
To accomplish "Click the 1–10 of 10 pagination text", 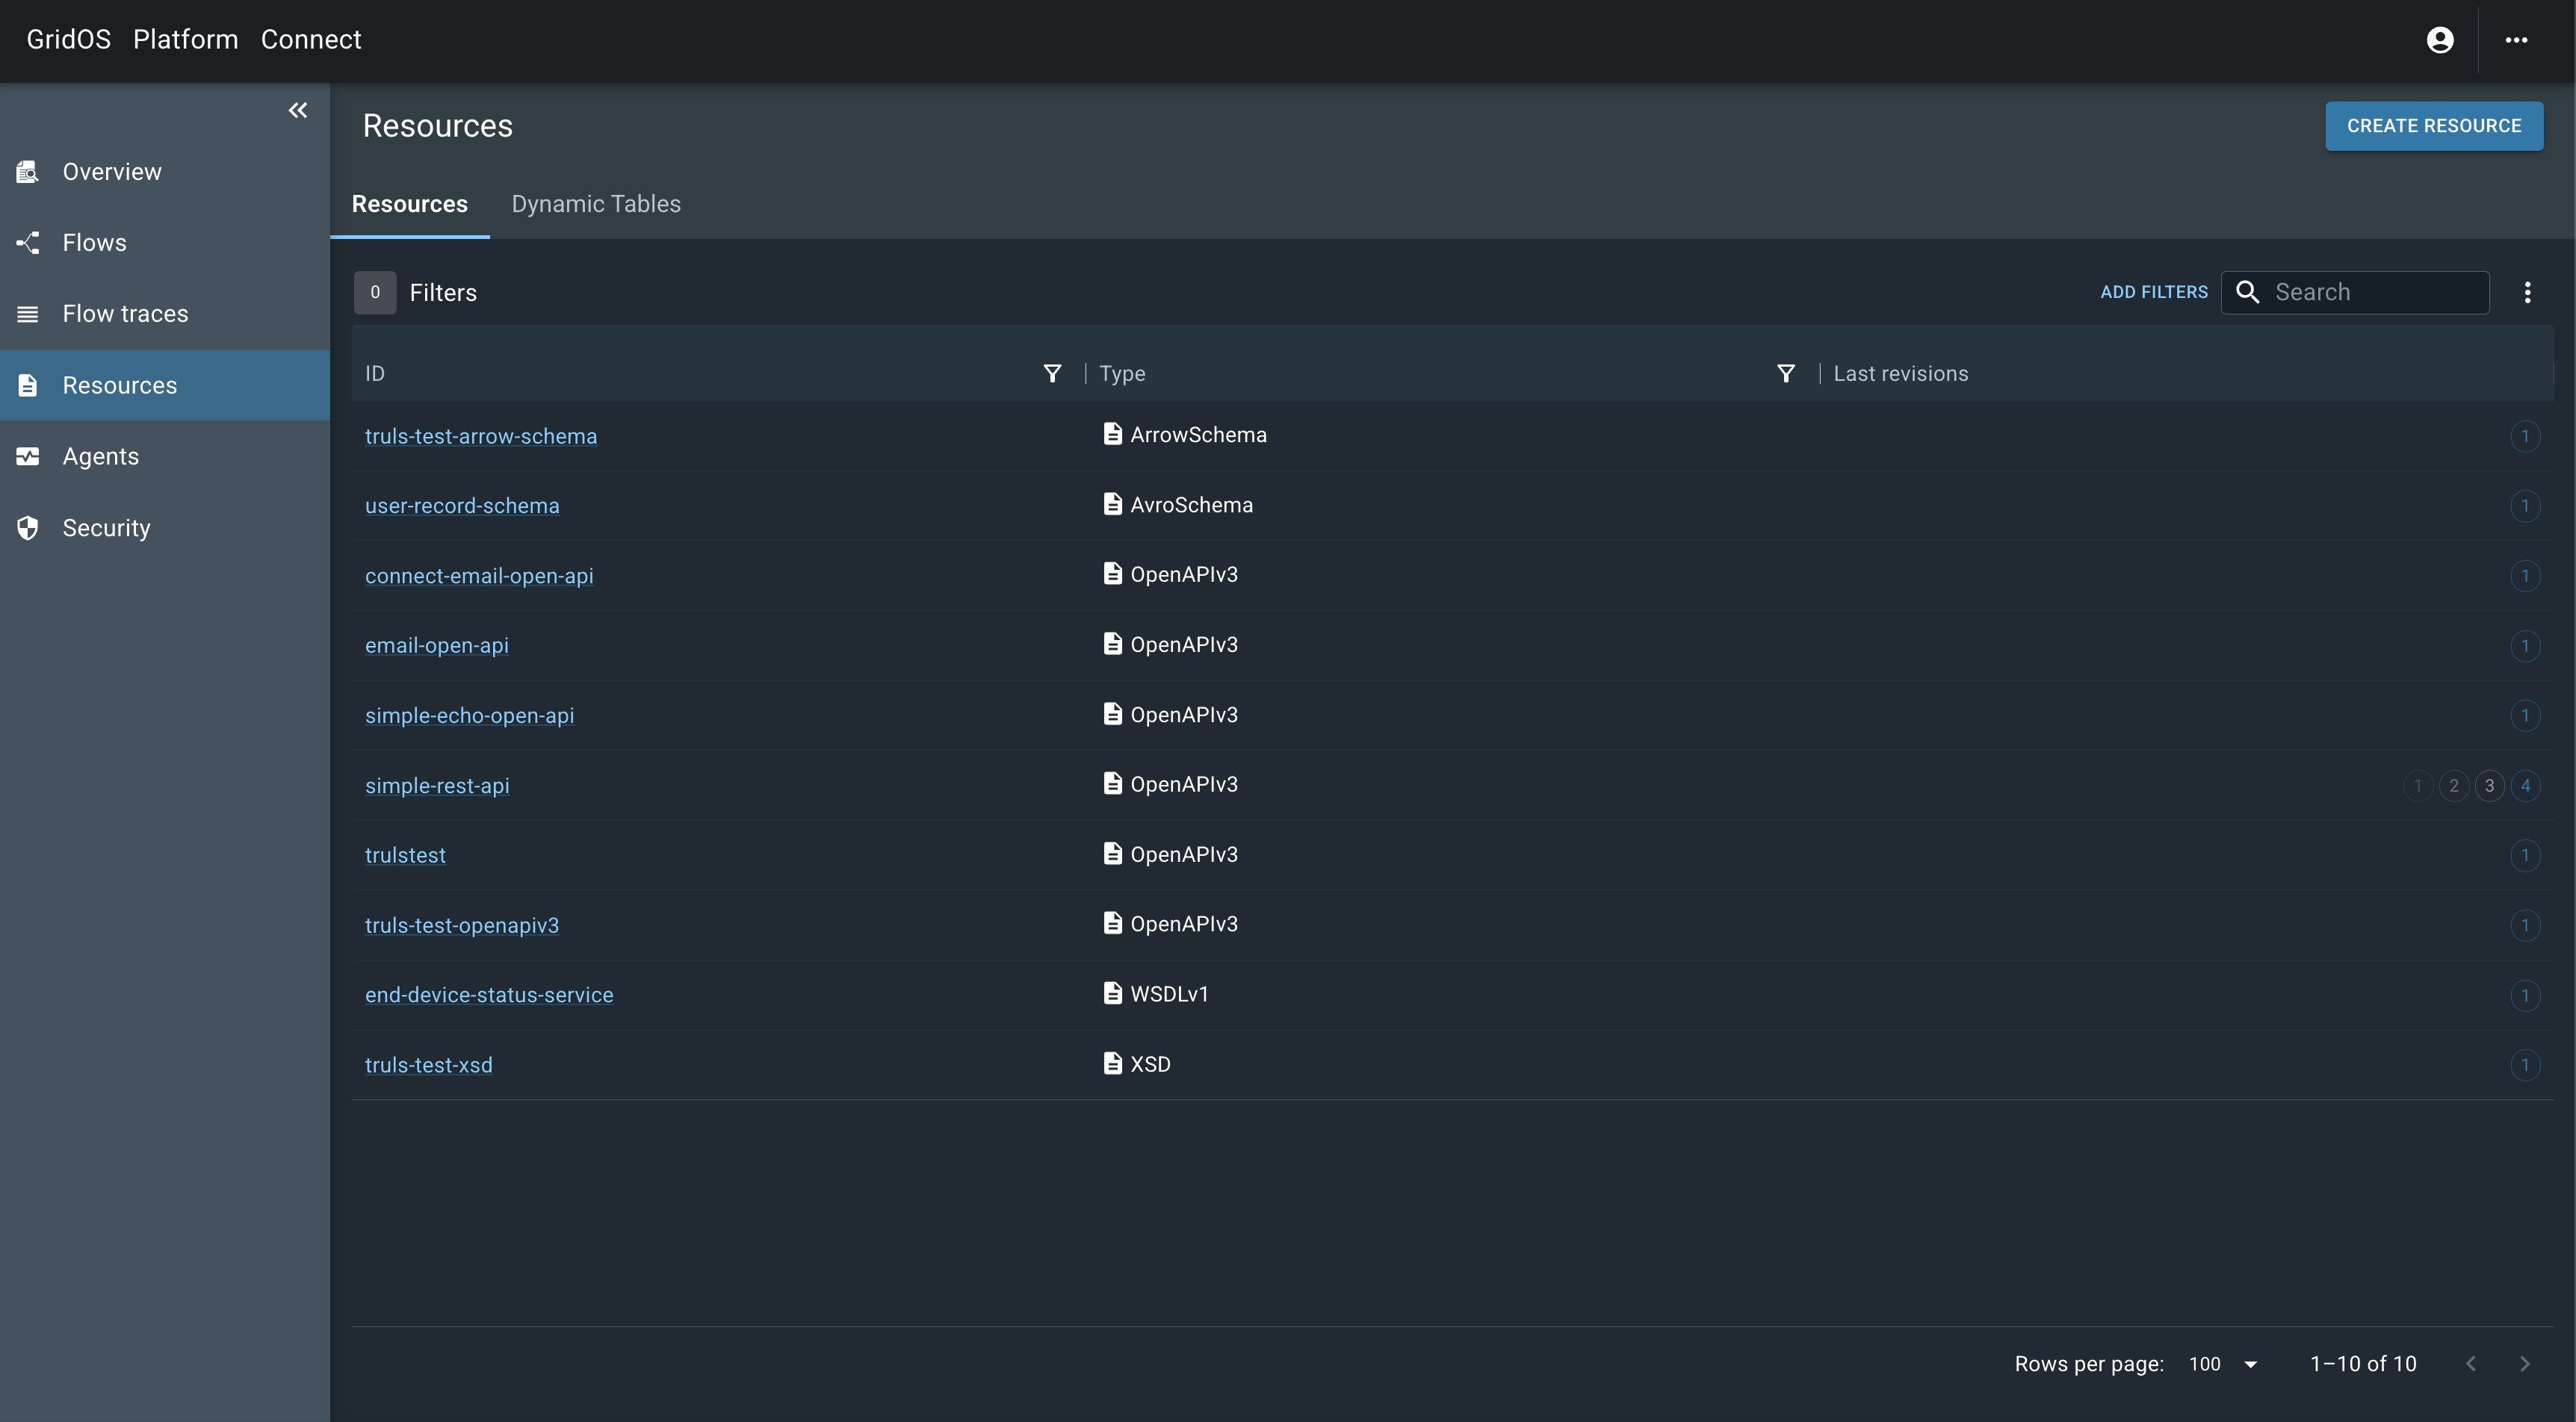I will pos(2363,1364).
